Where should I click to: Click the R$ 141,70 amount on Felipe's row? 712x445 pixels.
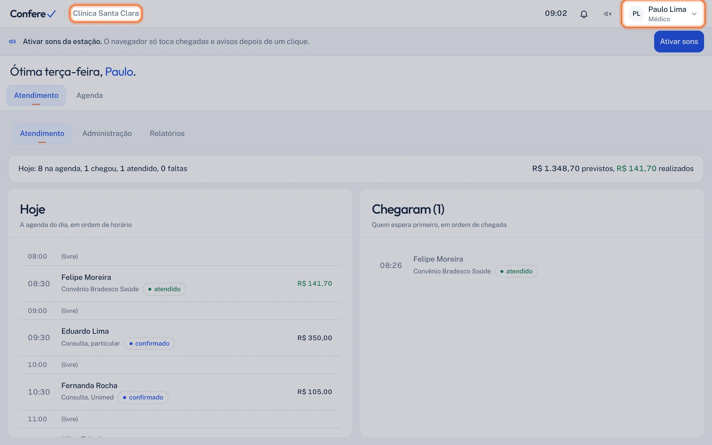click(314, 284)
